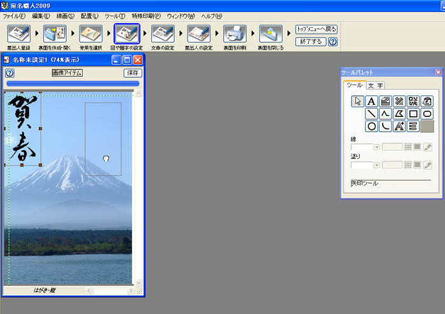Click the トップメニューへ戻る button
The width and height of the screenshot is (445, 314).
tap(316, 29)
